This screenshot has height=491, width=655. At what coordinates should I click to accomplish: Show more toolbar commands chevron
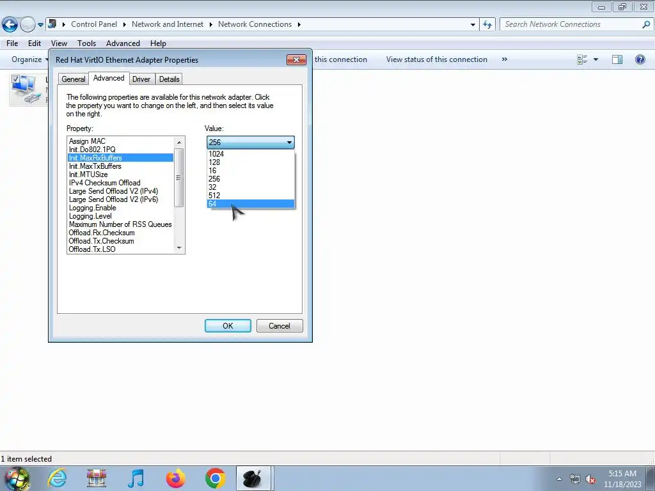tap(504, 59)
